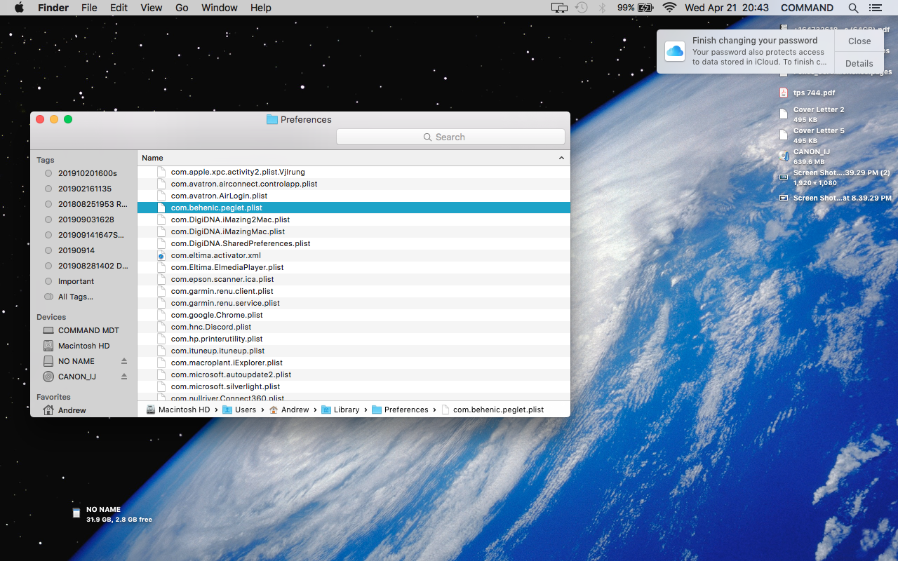This screenshot has width=898, height=561.
Task: Reverse sorting with the Name column arrow
Action: 561,157
